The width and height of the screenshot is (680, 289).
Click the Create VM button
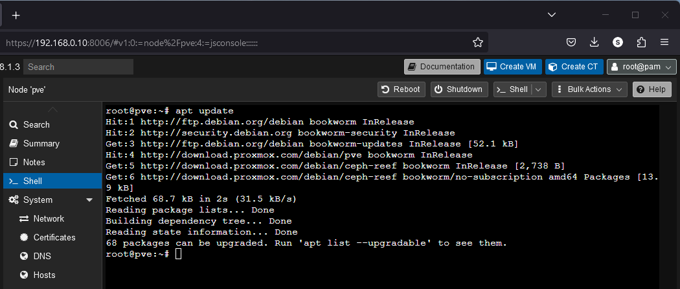(x=513, y=67)
